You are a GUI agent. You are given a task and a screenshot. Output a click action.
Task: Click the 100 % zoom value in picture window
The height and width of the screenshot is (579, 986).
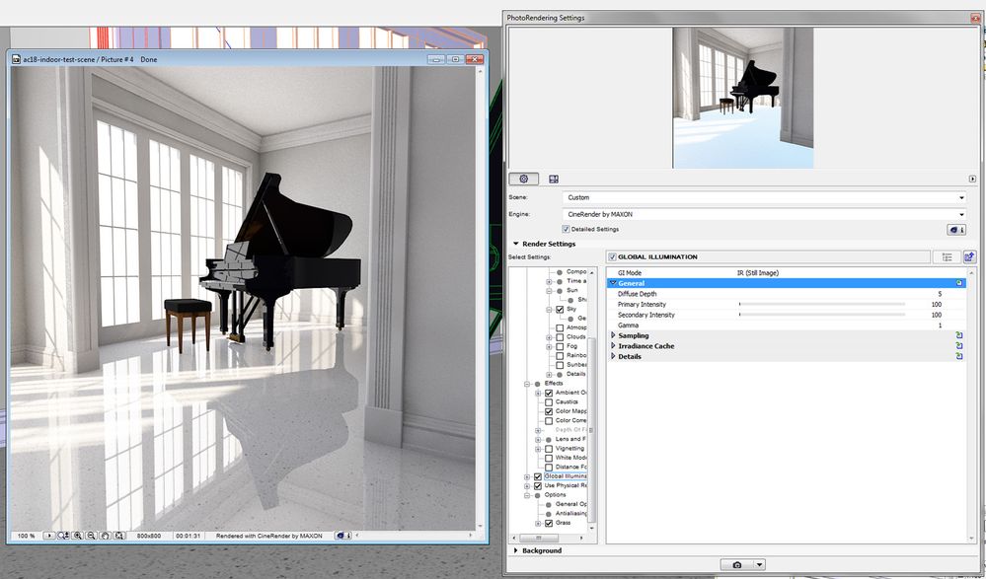pos(26,536)
